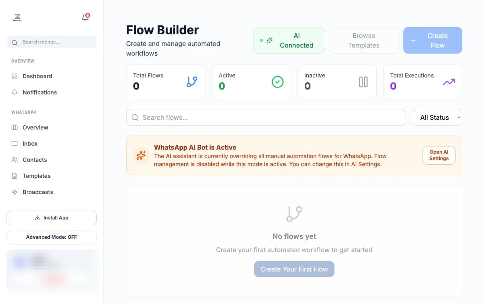Create Your First Flow
Viewport: 485px width, 305px height.
294,269
